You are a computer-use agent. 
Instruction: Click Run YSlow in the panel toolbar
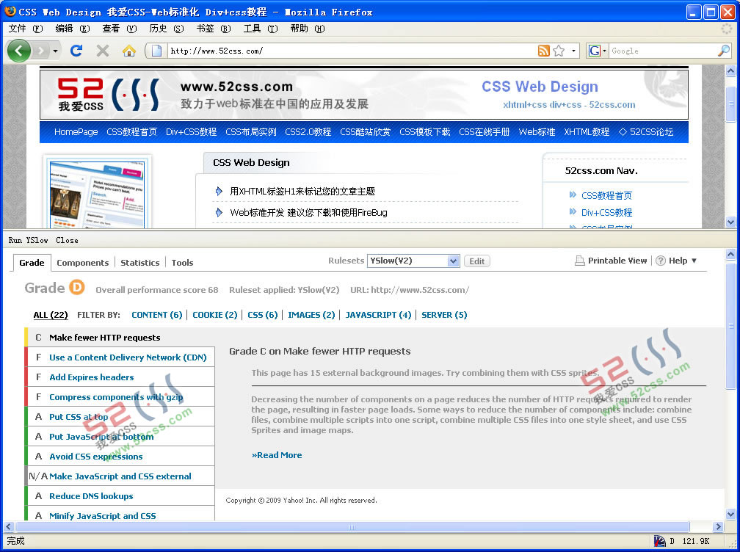(x=29, y=240)
